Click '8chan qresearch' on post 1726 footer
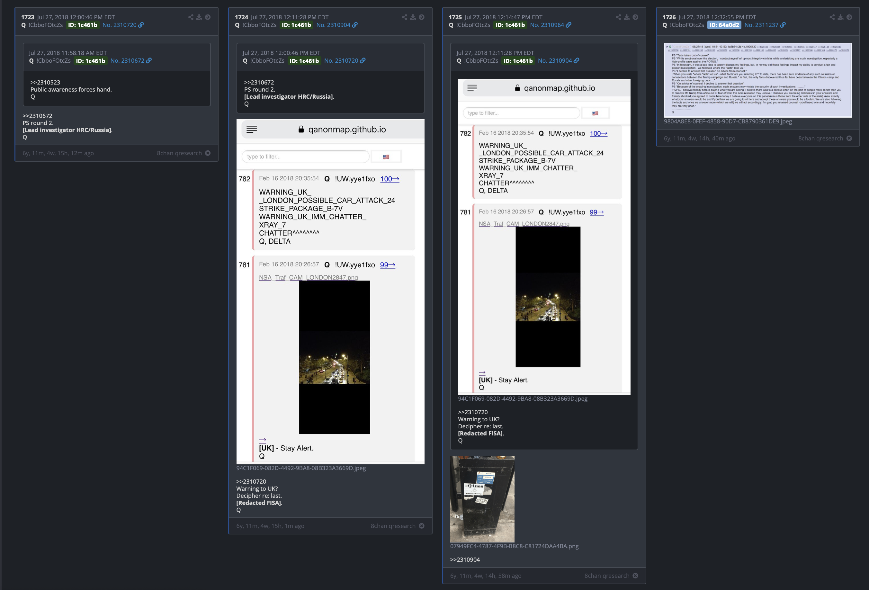This screenshot has width=869, height=590. point(821,138)
